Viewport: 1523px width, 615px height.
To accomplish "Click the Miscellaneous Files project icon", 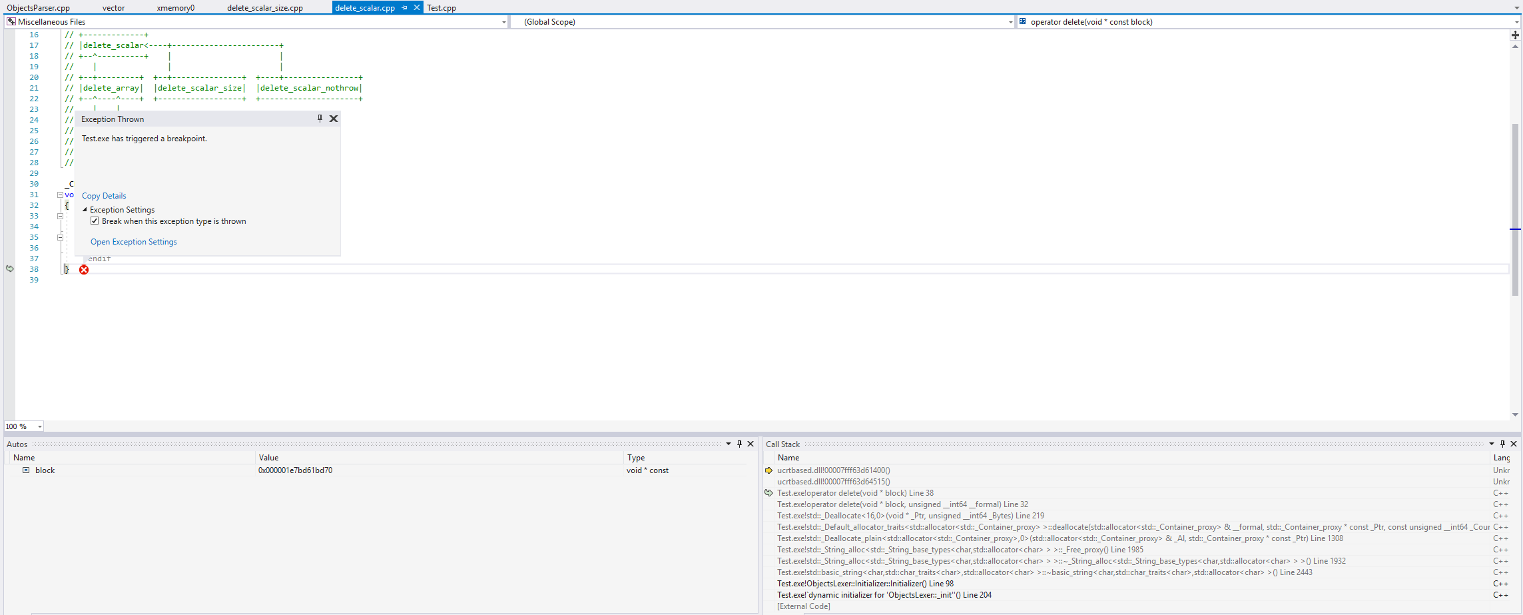I will tap(11, 21).
